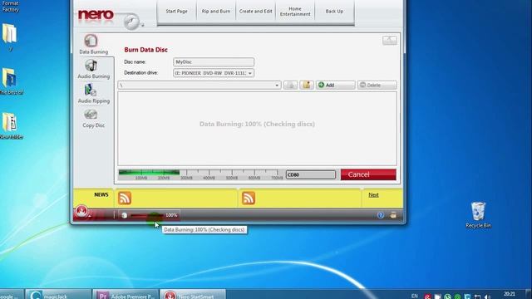532x299 pixels.
Task: Open the Audio Burning section icon
Action: pyautogui.click(x=91, y=66)
